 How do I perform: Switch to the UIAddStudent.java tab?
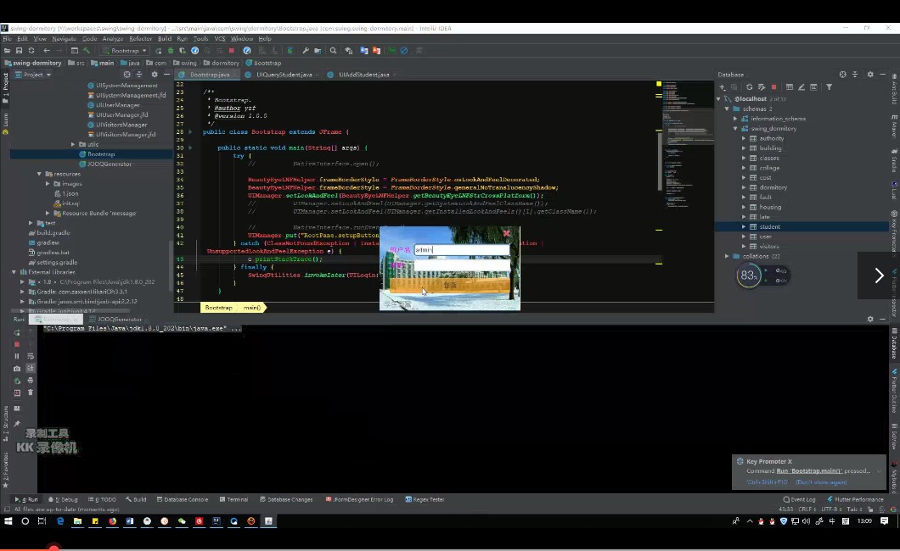(363, 75)
